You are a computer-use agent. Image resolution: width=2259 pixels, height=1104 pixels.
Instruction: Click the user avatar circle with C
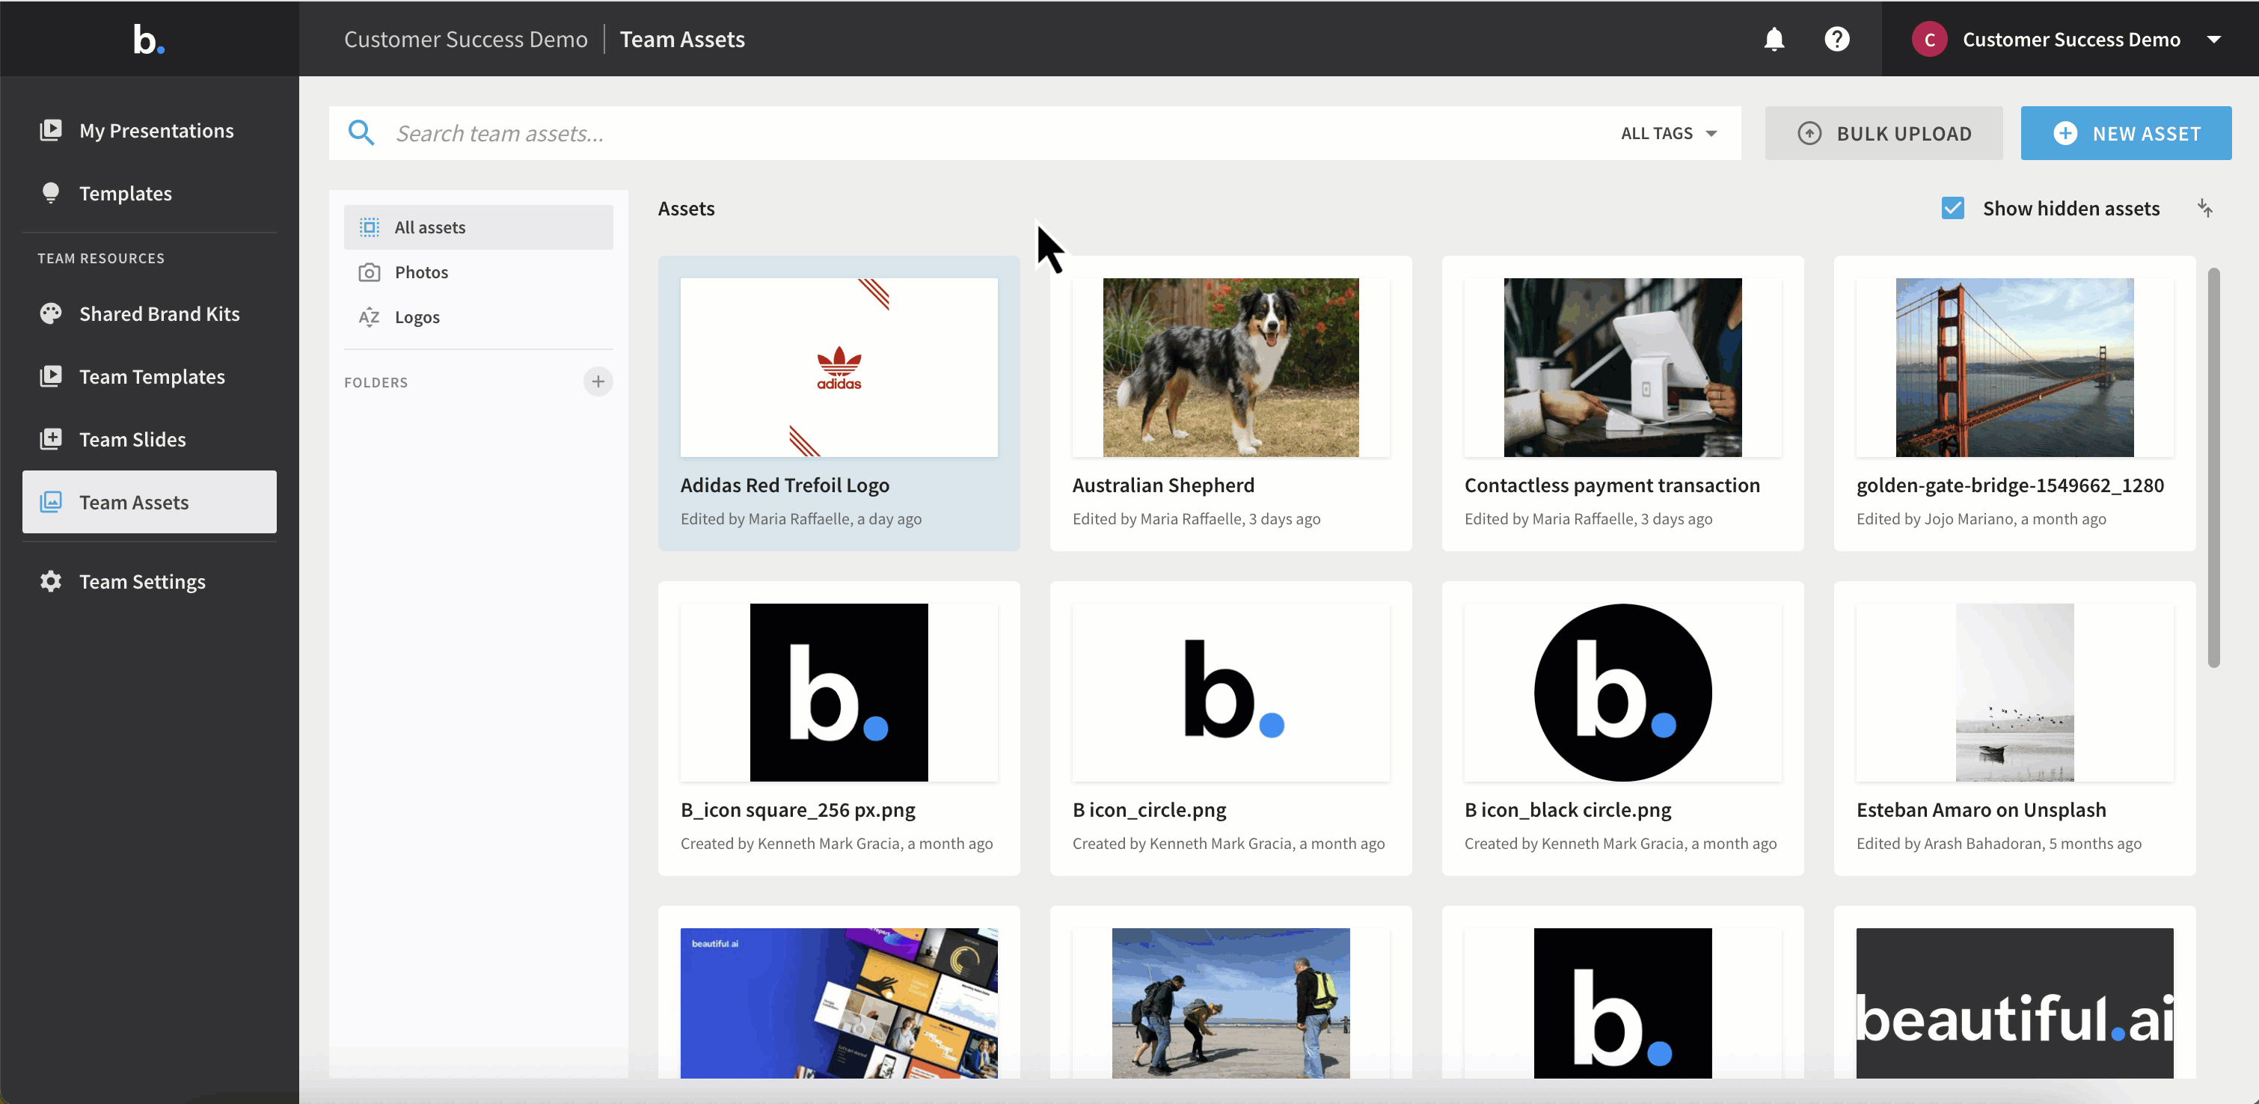point(1929,40)
